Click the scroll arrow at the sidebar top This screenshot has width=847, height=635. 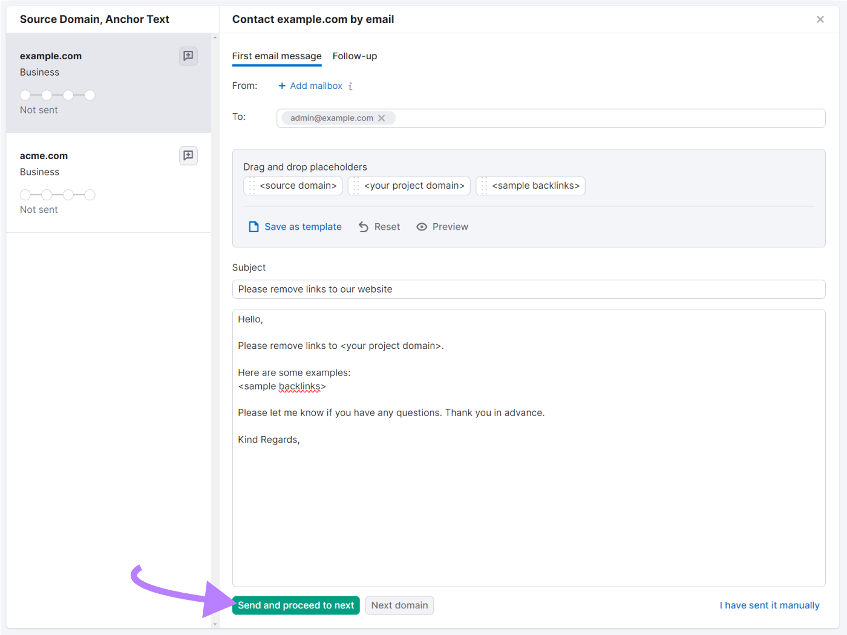[x=215, y=37]
